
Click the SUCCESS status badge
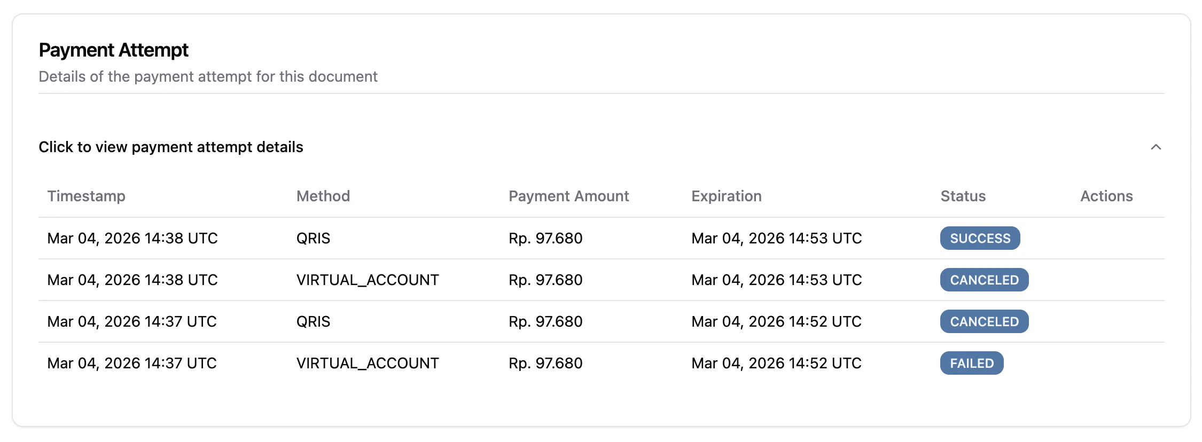pyautogui.click(x=980, y=238)
